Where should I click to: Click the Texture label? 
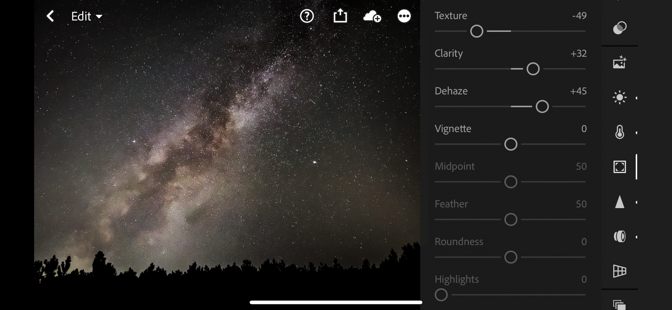[451, 16]
